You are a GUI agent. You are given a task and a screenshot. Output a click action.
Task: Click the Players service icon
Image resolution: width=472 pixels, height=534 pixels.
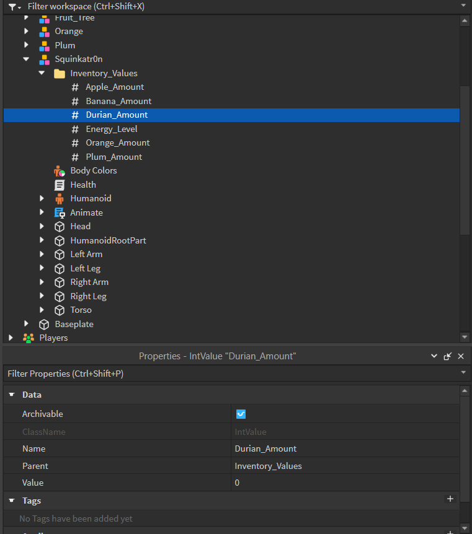[27, 338]
